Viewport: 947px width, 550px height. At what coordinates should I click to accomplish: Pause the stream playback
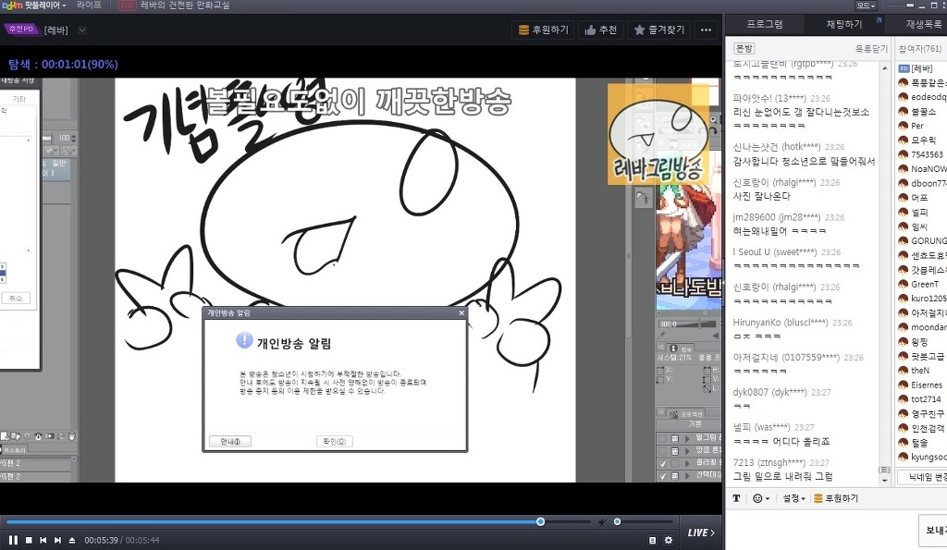(13, 540)
